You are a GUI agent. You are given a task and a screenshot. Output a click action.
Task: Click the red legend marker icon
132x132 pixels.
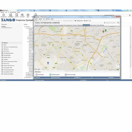pos(36,75)
